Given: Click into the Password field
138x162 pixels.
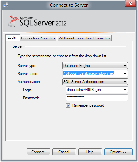Looking at the screenshot, I should click(x=97, y=98).
